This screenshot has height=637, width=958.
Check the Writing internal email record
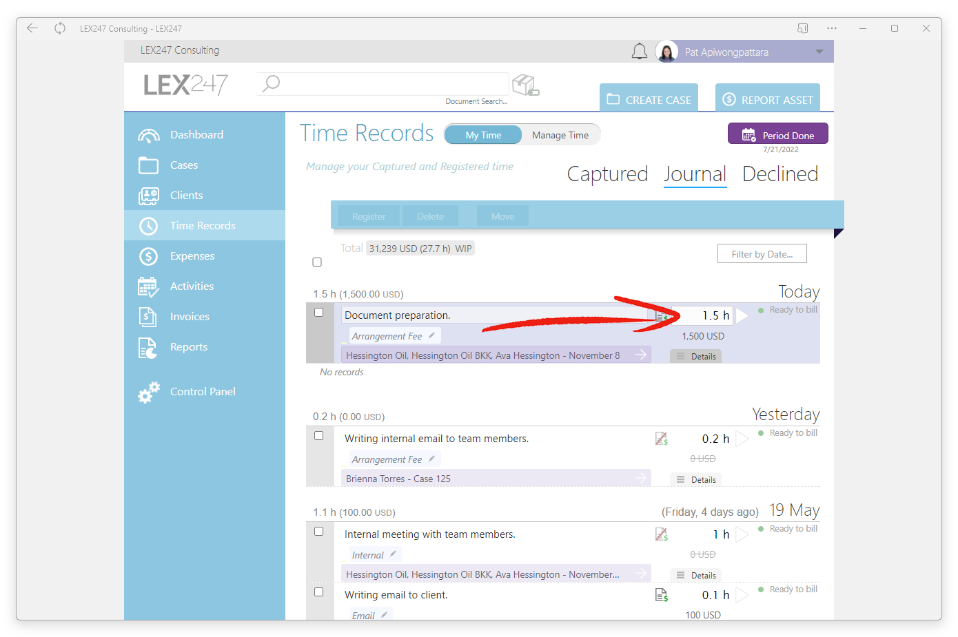tap(318, 436)
